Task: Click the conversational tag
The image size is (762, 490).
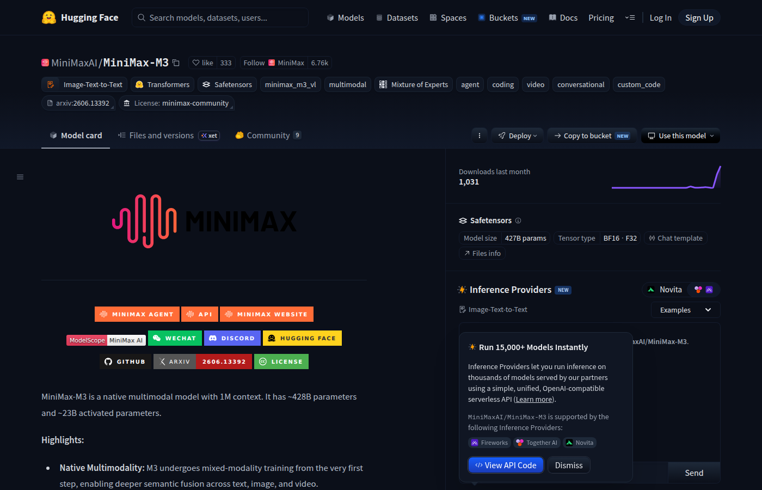Action: click(x=581, y=84)
